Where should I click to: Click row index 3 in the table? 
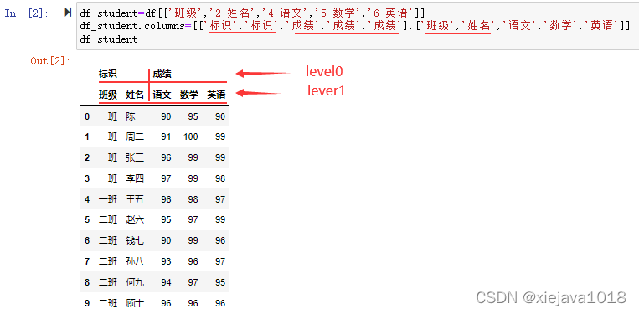(87, 178)
